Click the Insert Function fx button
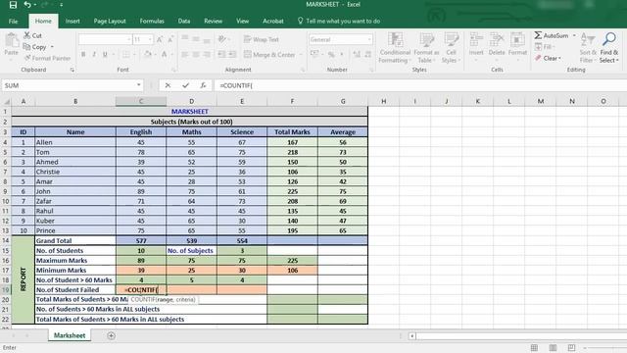The height and width of the screenshot is (353, 627). point(203,85)
